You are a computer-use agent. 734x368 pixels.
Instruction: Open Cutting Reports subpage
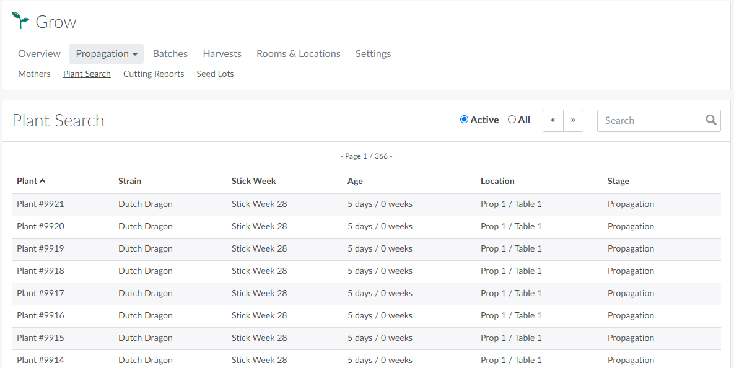(x=154, y=74)
